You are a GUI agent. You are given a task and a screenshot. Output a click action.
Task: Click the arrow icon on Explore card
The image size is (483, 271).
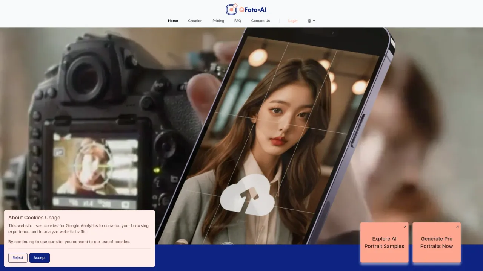405,227
